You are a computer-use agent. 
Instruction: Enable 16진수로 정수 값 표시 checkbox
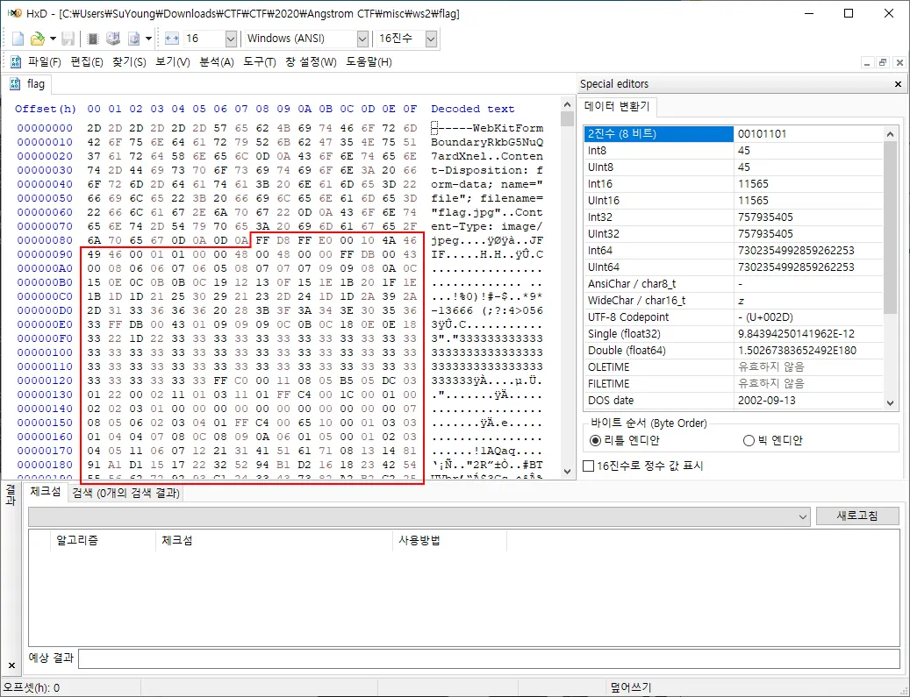589,466
